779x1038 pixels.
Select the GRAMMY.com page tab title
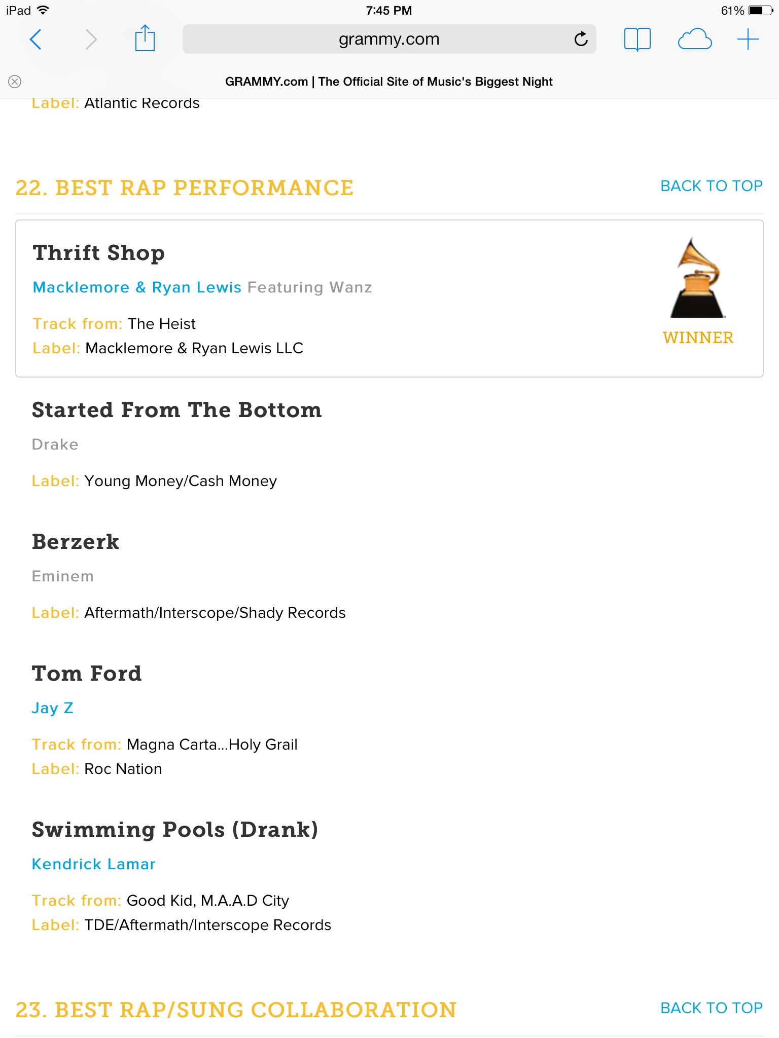(x=388, y=82)
